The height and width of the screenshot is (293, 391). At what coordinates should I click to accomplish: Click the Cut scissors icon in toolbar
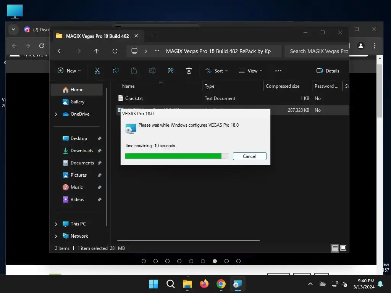pyautogui.click(x=97, y=71)
